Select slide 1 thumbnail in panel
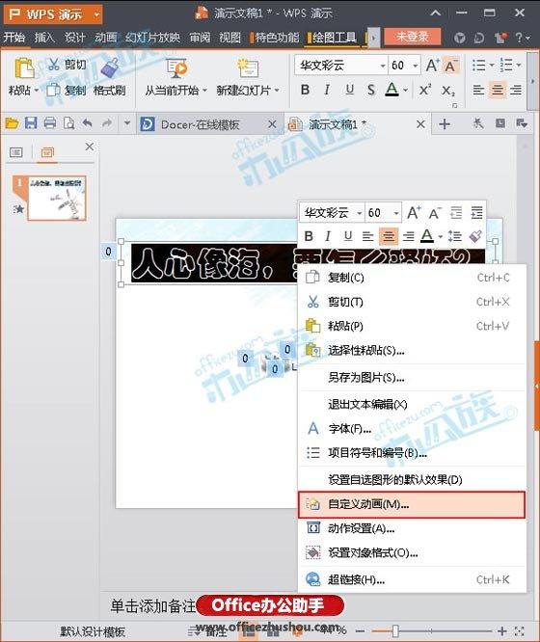The image size is (540, 642). [57, 199]
